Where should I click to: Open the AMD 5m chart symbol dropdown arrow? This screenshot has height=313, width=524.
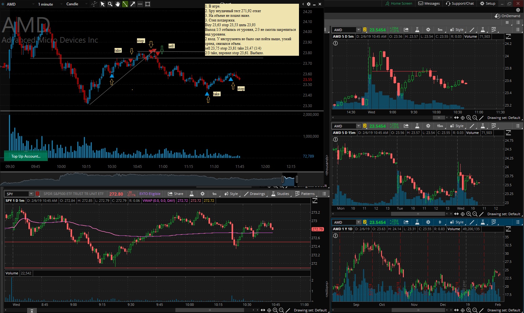point(359,30)
